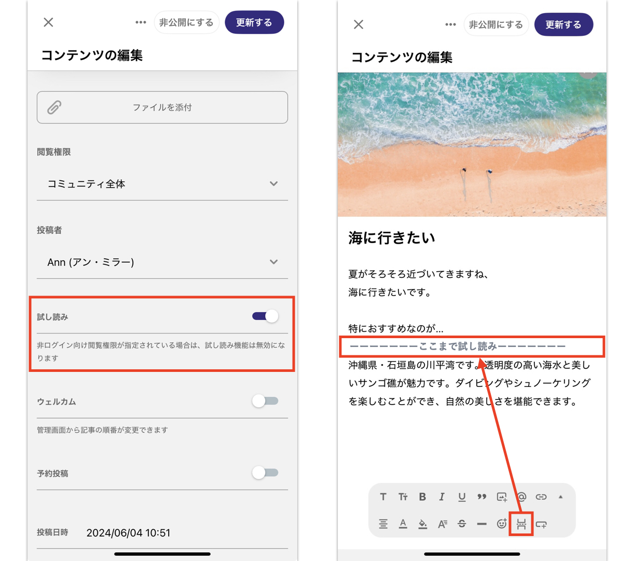The height and width of the screenshot is (561, 634).
Task: Enable the ウェルカム switch
Action: 265,401
